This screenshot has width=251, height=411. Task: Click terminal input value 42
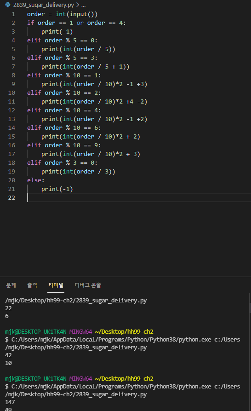pos(8,355)
